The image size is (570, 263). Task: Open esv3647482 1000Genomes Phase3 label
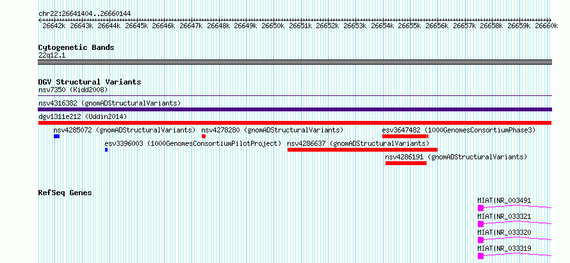coord(459,130)
